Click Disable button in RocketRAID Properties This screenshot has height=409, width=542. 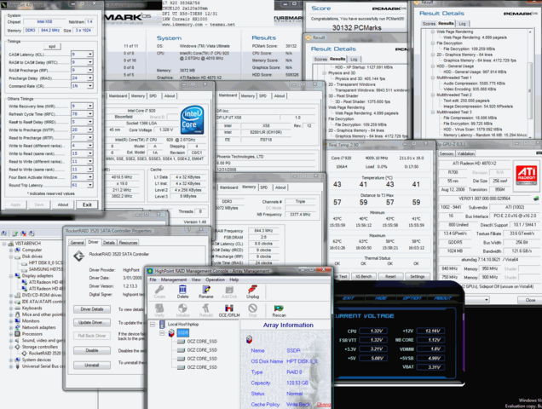point(92,350)
